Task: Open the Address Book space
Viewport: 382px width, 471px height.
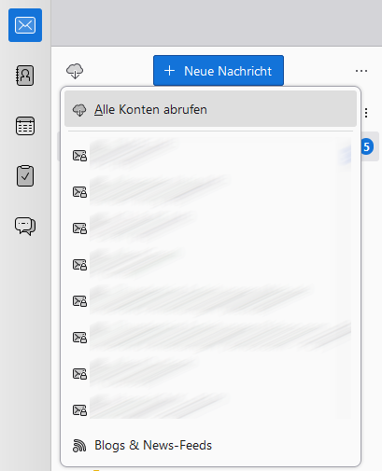Action: tap(25, 76)
